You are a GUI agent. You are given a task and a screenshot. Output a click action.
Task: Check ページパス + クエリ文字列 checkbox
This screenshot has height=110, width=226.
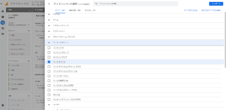tap(49, 85)
